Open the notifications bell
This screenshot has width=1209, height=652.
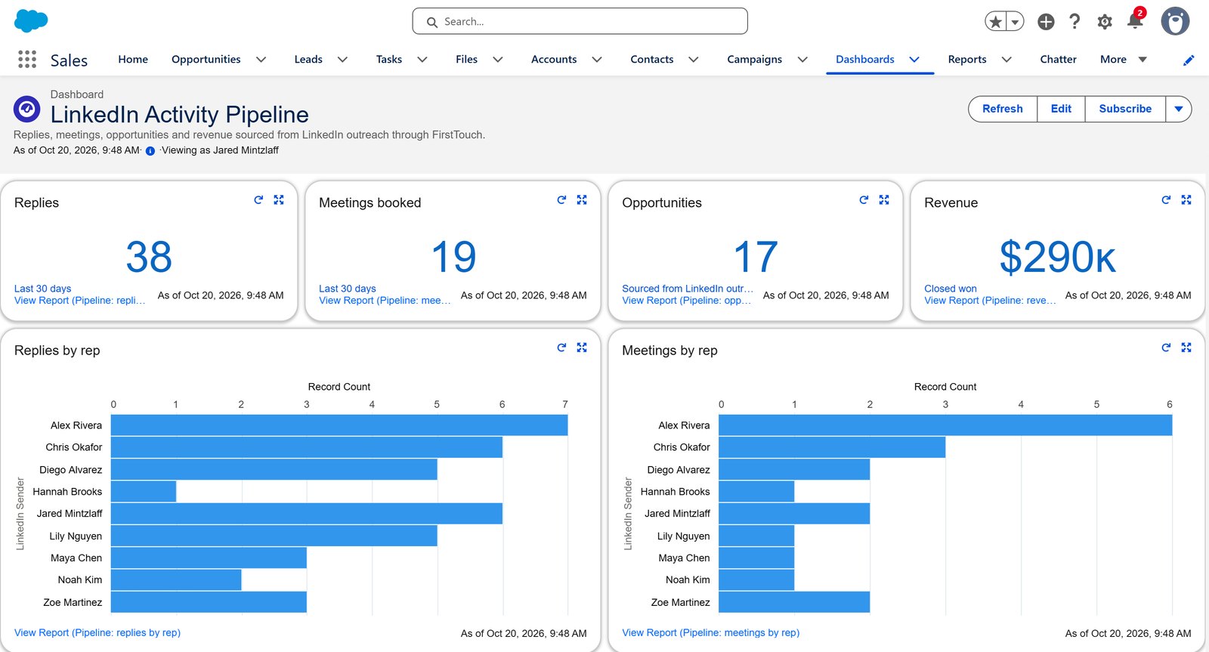click(1135, 20)
